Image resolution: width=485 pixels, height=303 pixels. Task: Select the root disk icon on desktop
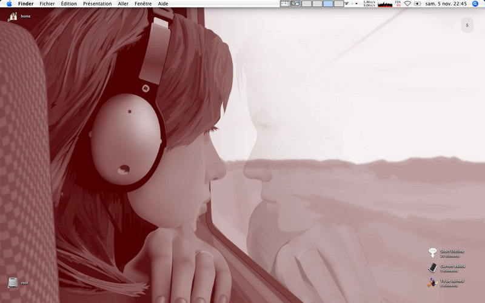(13, 282)
